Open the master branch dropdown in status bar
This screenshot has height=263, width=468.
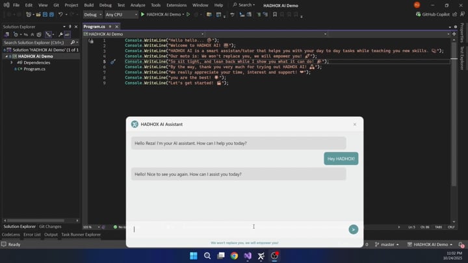(387, 245)
